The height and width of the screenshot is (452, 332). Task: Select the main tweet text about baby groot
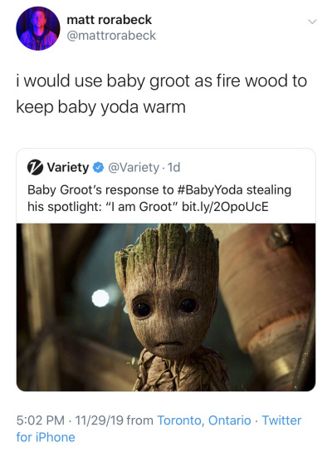(161, 94)
